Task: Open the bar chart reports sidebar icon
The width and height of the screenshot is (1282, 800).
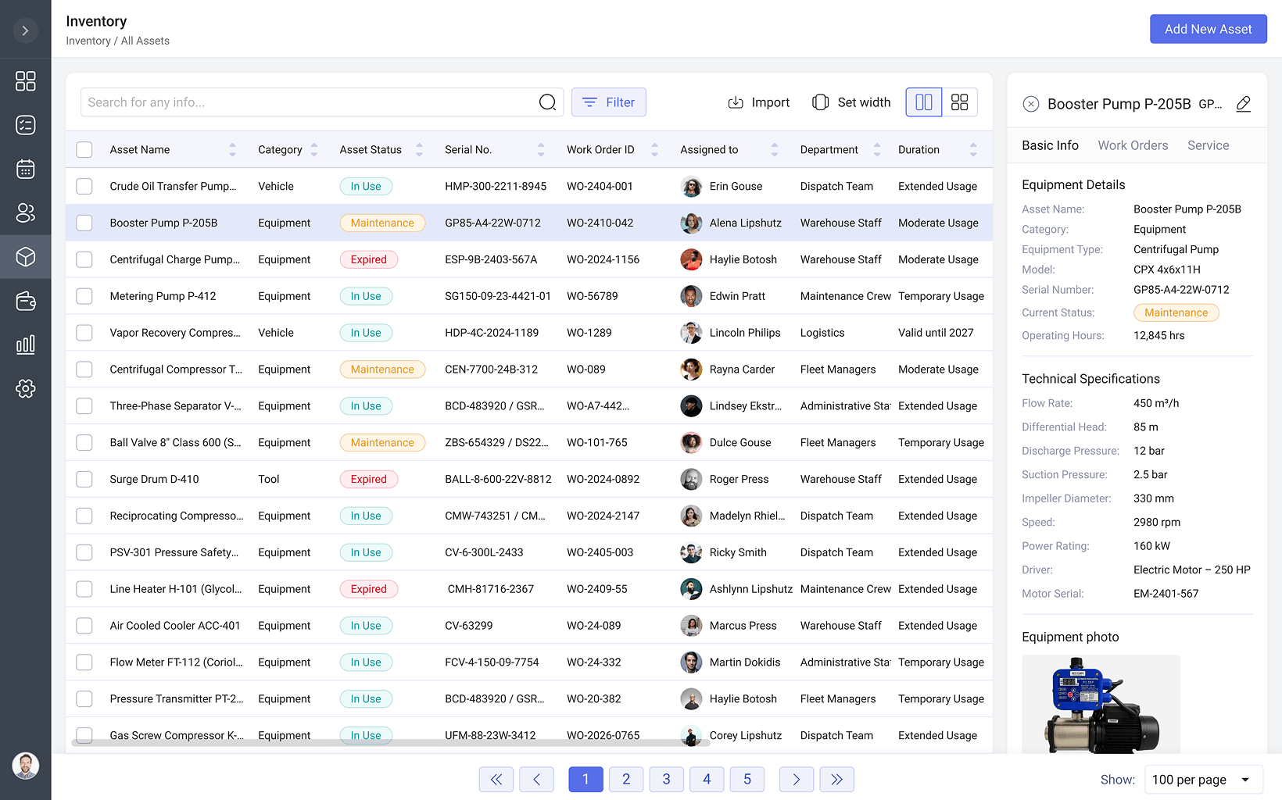Action: point(25,345)
